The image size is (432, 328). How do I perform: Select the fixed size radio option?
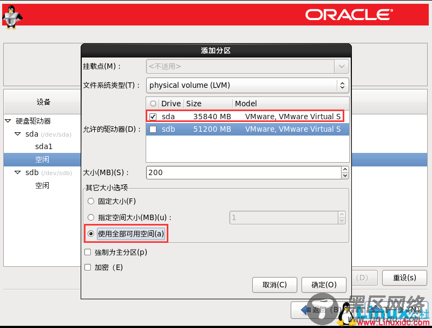(x=91, y=201)
